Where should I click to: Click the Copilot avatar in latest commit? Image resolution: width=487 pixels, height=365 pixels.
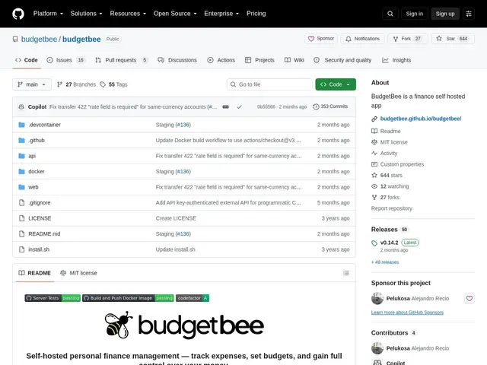pos(21,106)
